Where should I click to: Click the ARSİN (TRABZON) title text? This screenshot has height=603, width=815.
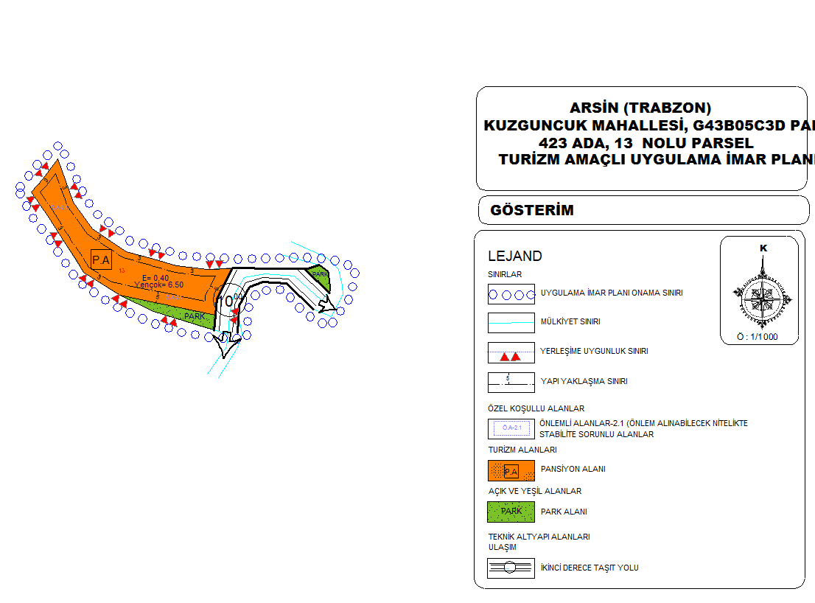(640, 108)
